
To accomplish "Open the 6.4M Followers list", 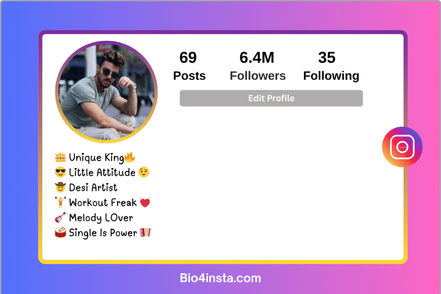I will pyautogui.click(x=258, y=66).
